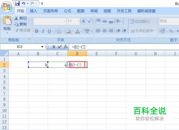Open phonetic guide 文 icon

[87, 31]
